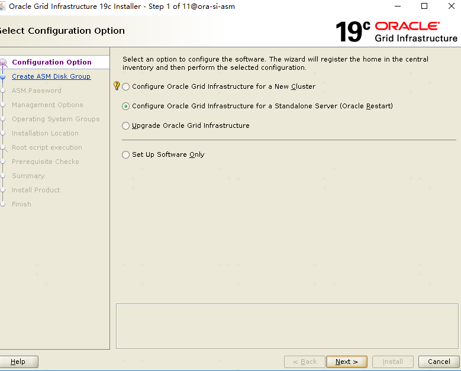Click the Management Options step label
461x371 pixels.
click(x=47, y=105)
